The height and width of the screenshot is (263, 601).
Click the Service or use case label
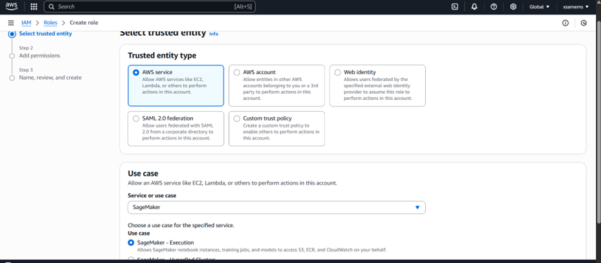(152, 195)
